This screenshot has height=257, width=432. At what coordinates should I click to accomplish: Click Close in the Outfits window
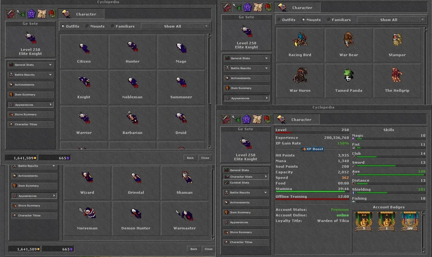pos(205,158)
